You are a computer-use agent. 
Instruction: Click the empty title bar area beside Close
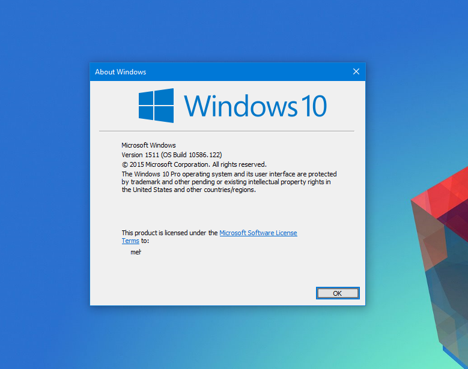[252, 72]
